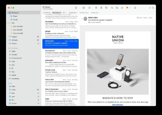
Task: Move selected message to Junk
Action: pos(106,8)
